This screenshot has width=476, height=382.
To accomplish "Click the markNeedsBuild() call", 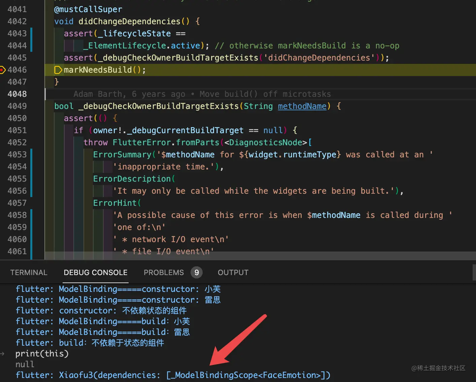I will (x=105, y=70).
